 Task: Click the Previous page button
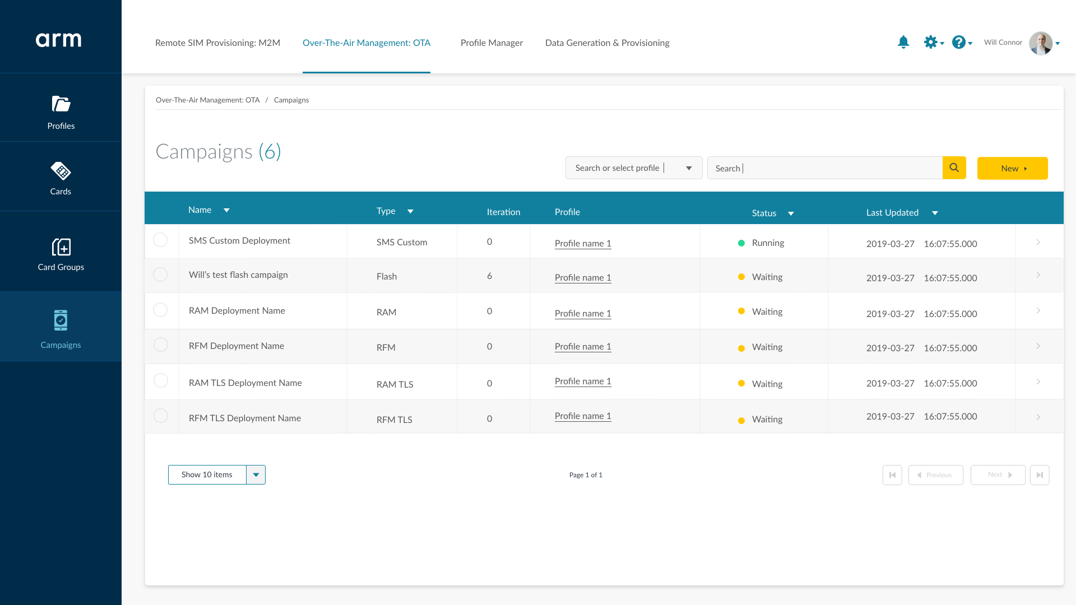(x=936, y=475)
